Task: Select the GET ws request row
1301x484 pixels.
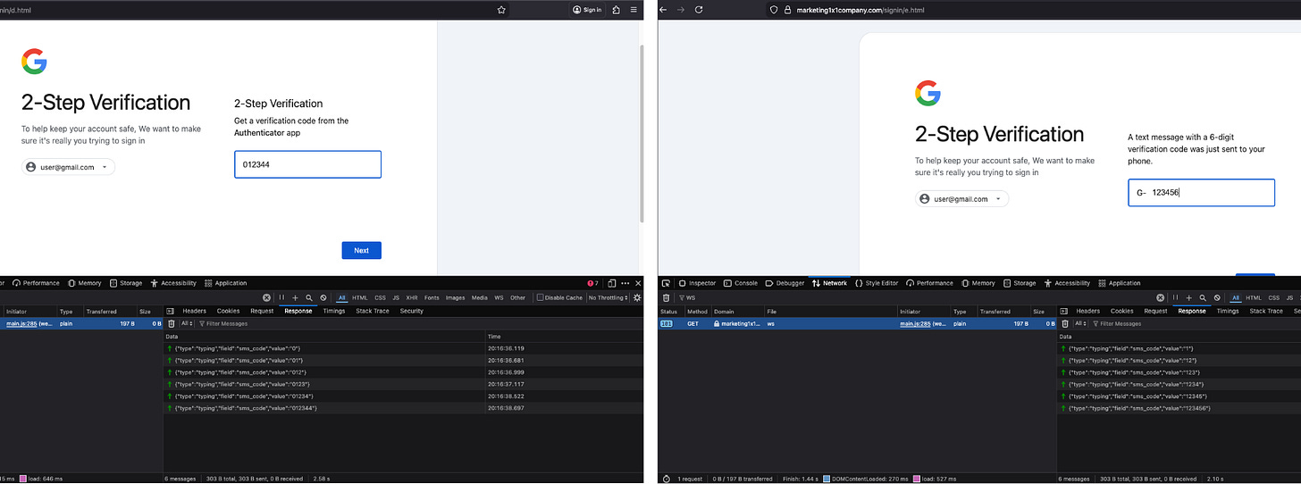Action: click(x=856, y=323)
